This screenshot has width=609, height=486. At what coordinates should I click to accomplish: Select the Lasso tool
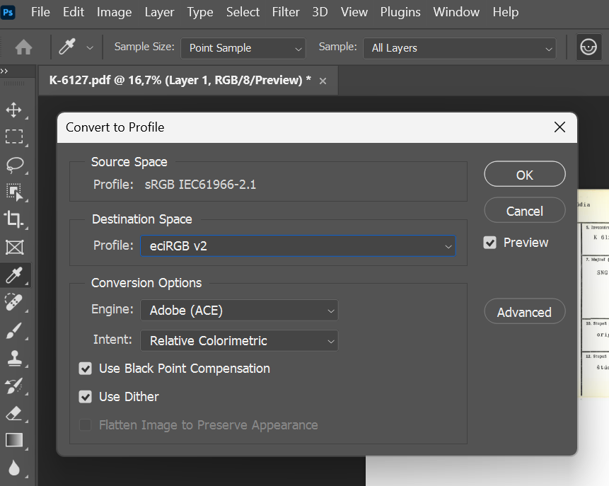14,164
